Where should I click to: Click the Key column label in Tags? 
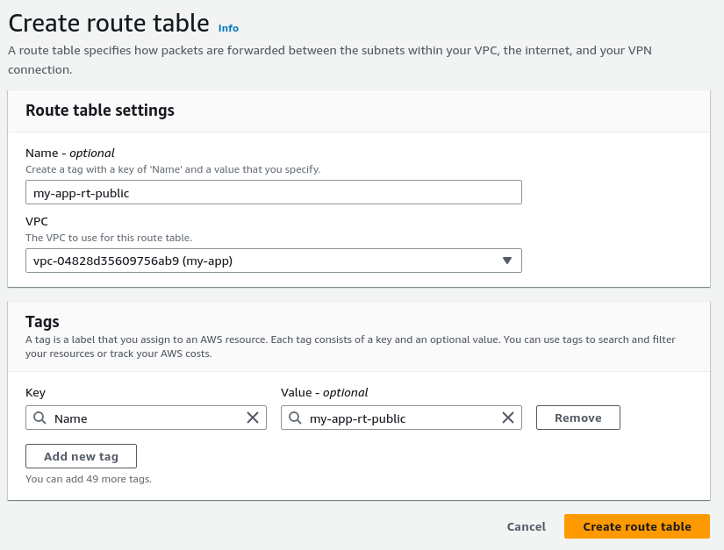[x=36, y=392]
